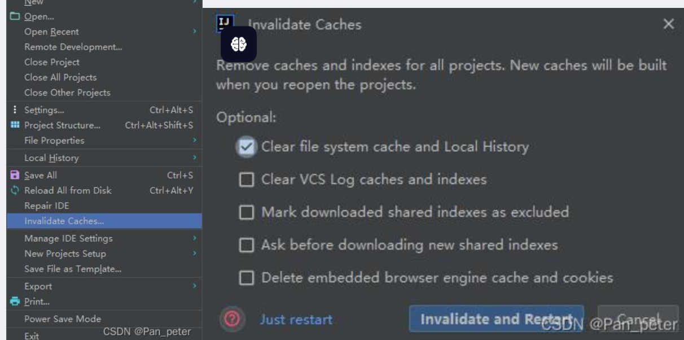
Task: Expand the Manage IDE Settings submenu arrow
Action: coord(195,238)
